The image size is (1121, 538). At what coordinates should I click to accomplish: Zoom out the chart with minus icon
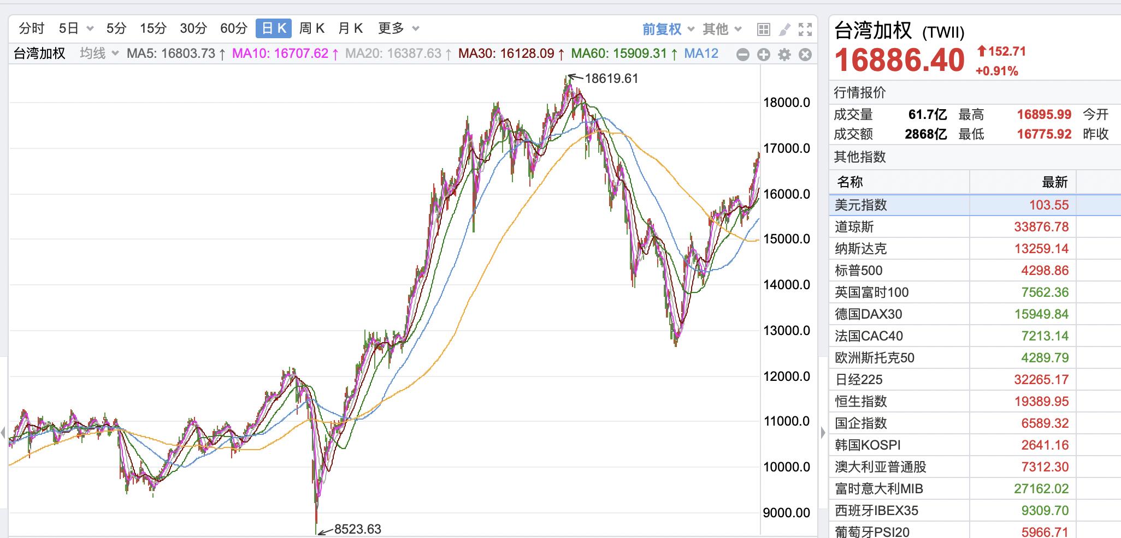pyautogui.click(x=743, y=55)
